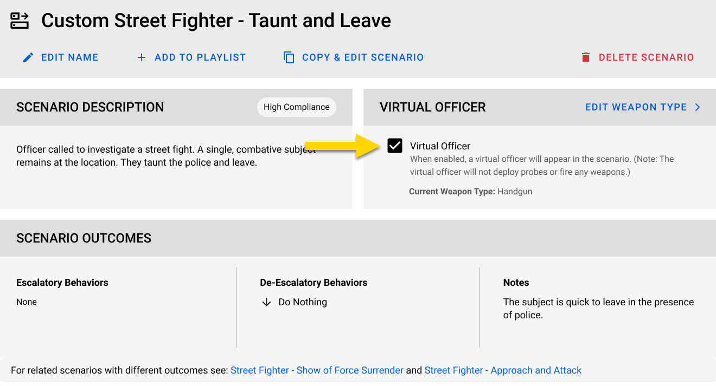Click the red trash can icon
The width and height of the screenshot is (716, 386).
click(586, 57)
